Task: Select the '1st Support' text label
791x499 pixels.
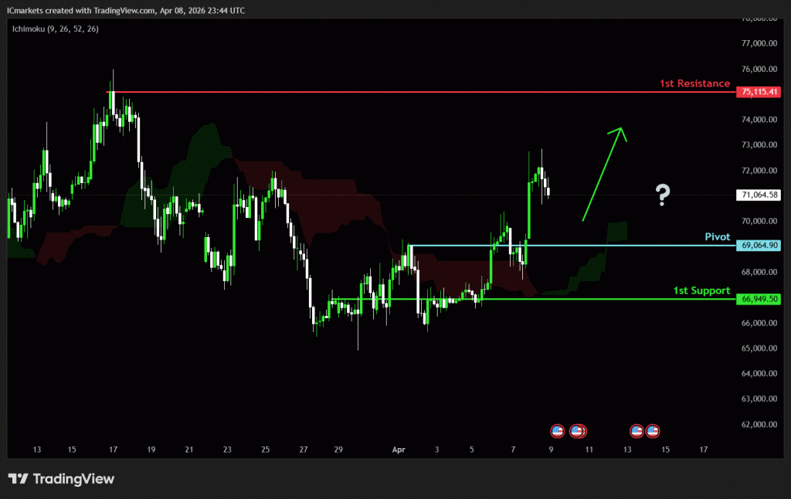Action: tap(701, 290)
